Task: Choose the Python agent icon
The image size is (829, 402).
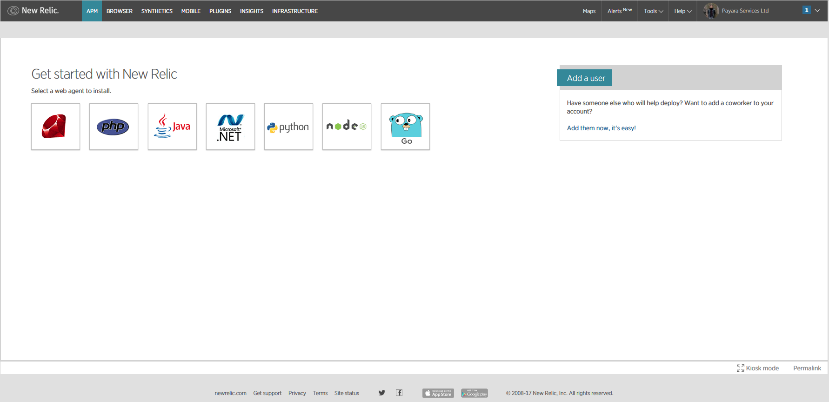Action: [288, 127]
